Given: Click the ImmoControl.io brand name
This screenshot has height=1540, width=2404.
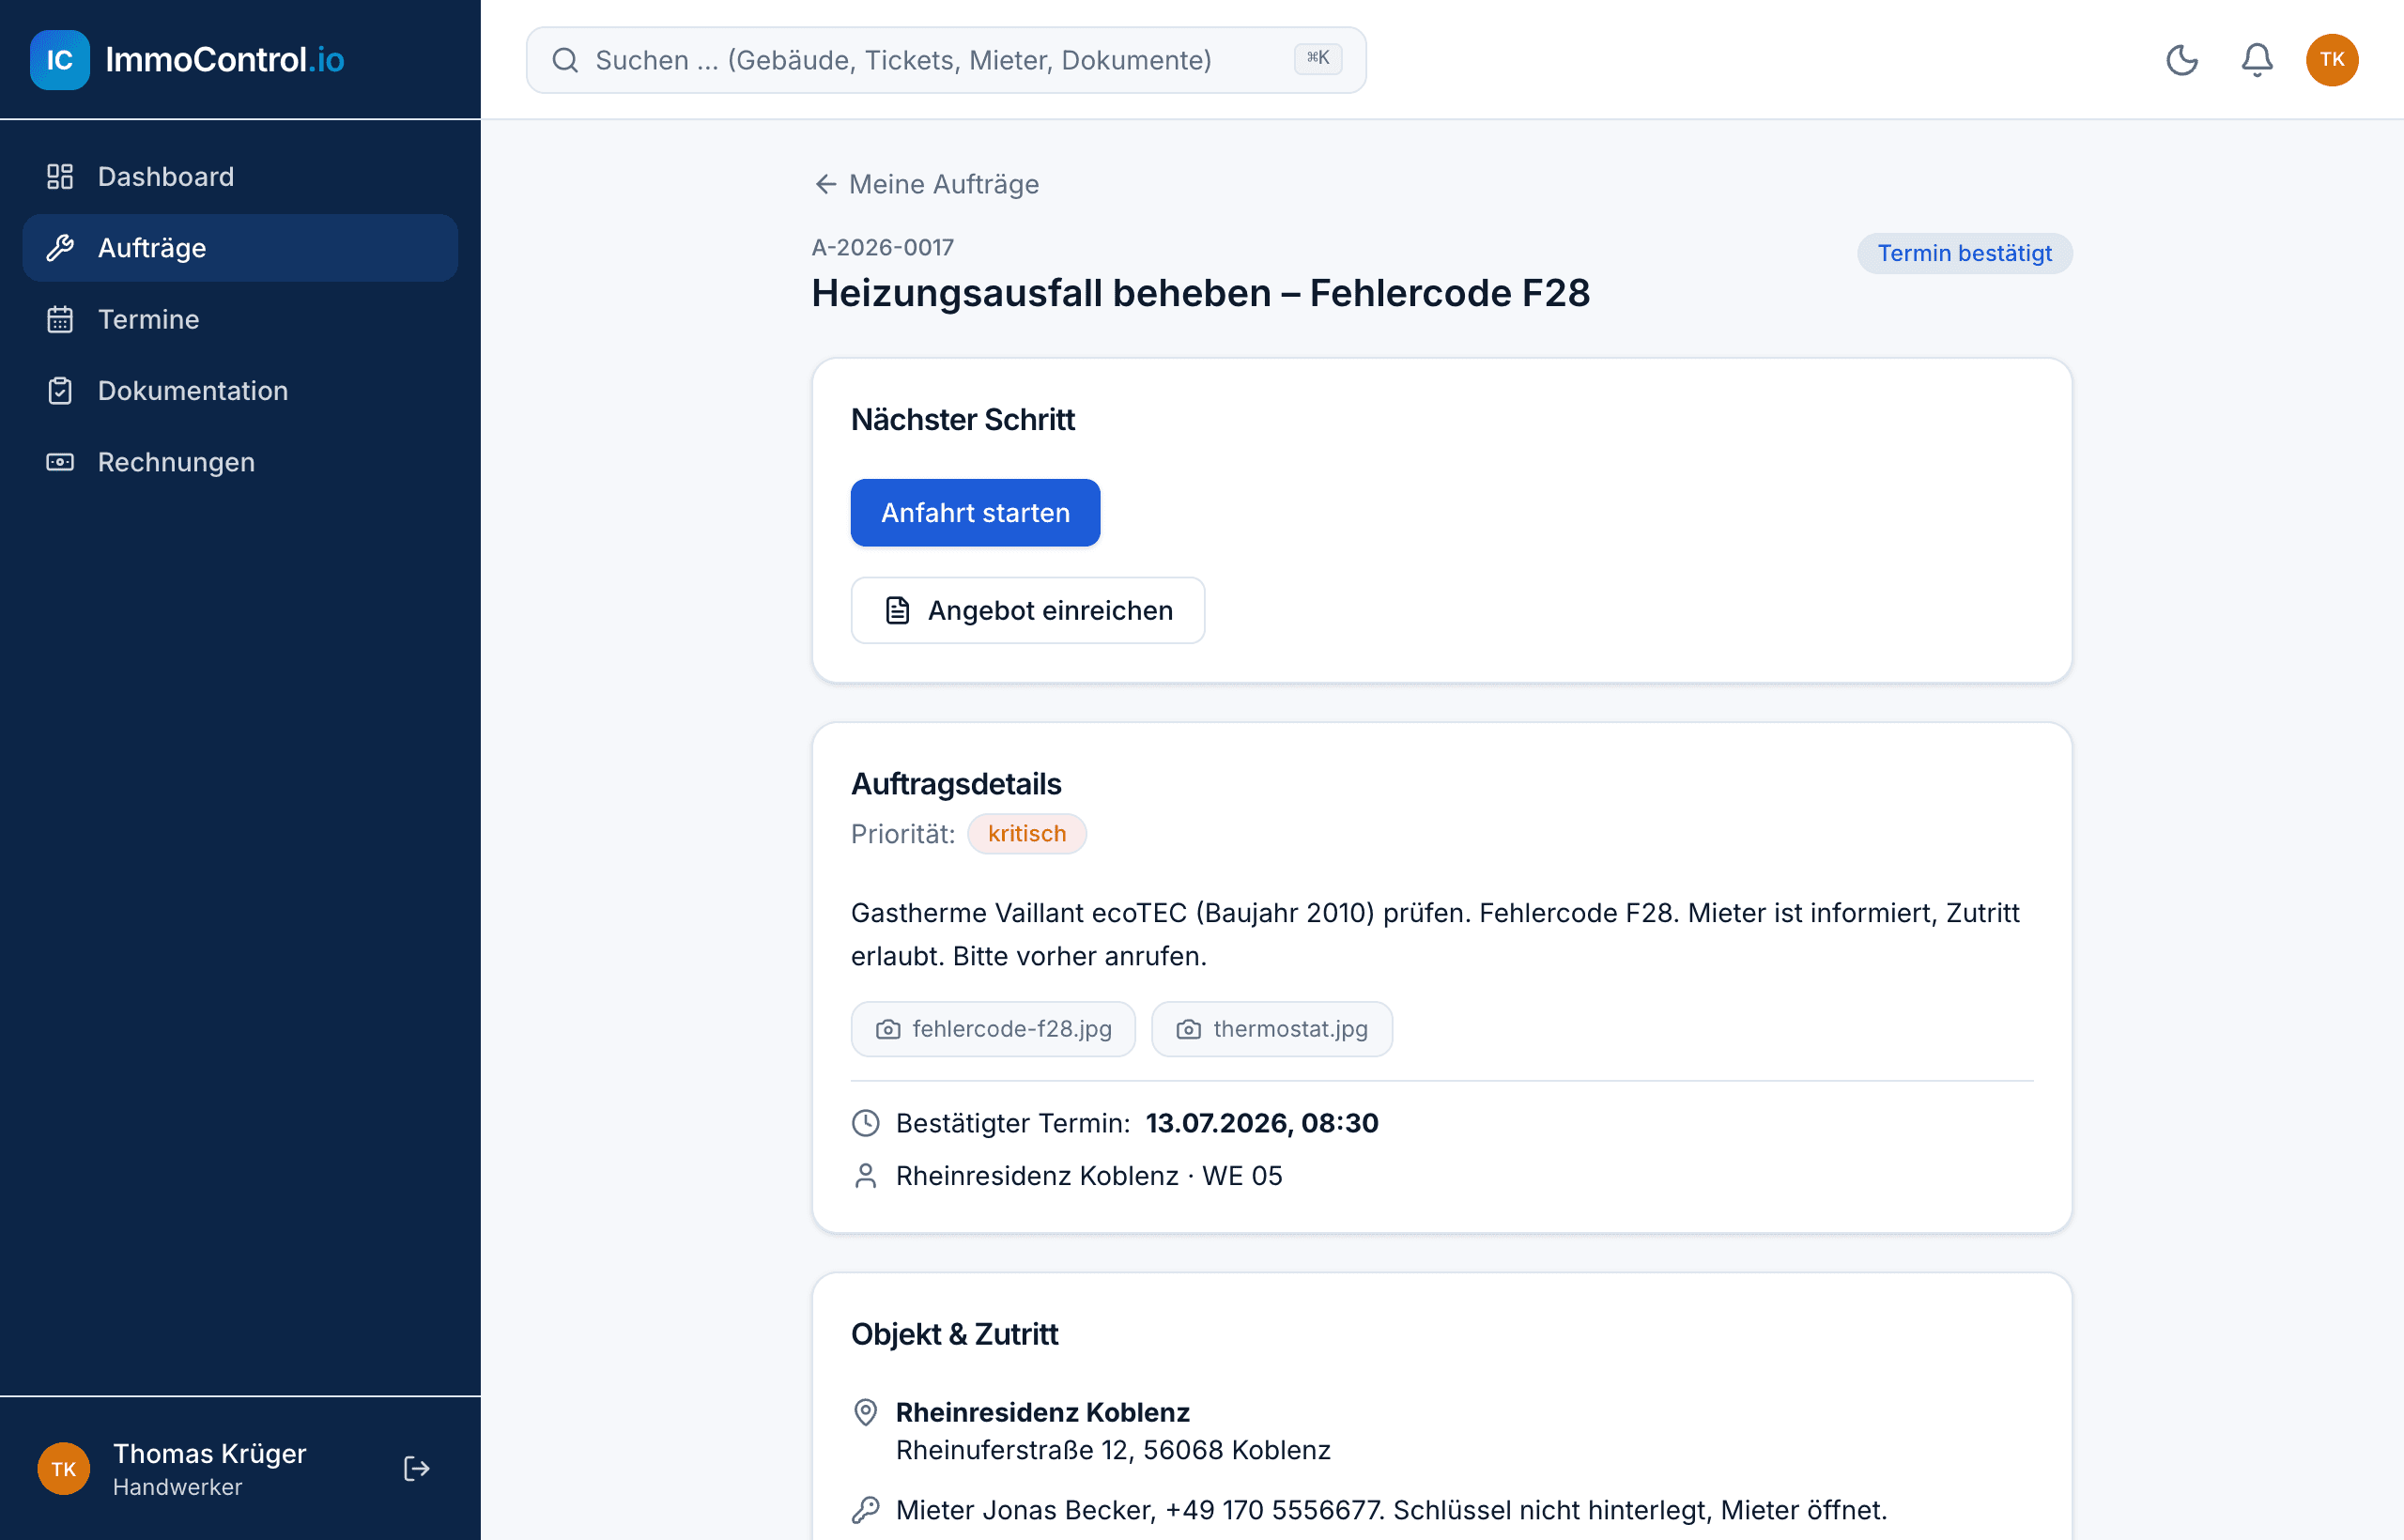Looking at the screenshot, I should click(224, 60).
